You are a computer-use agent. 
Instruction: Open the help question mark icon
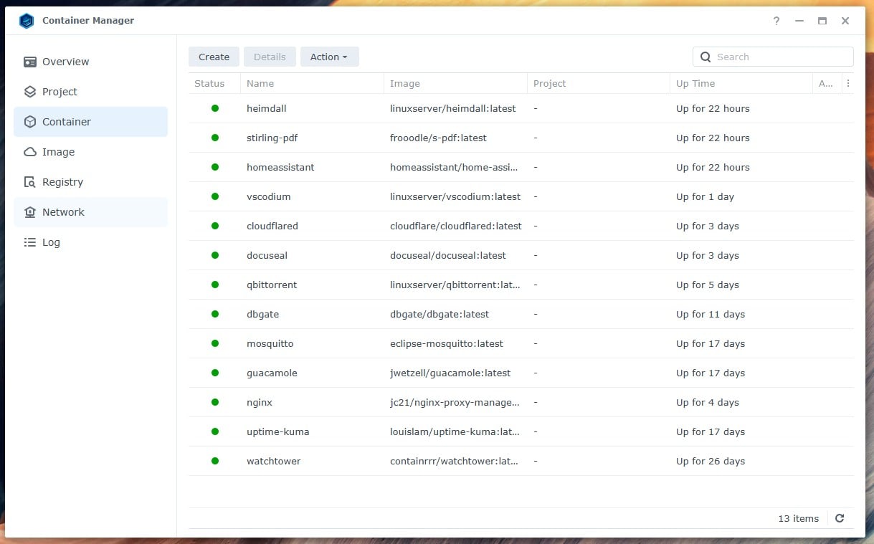[776, 21]
